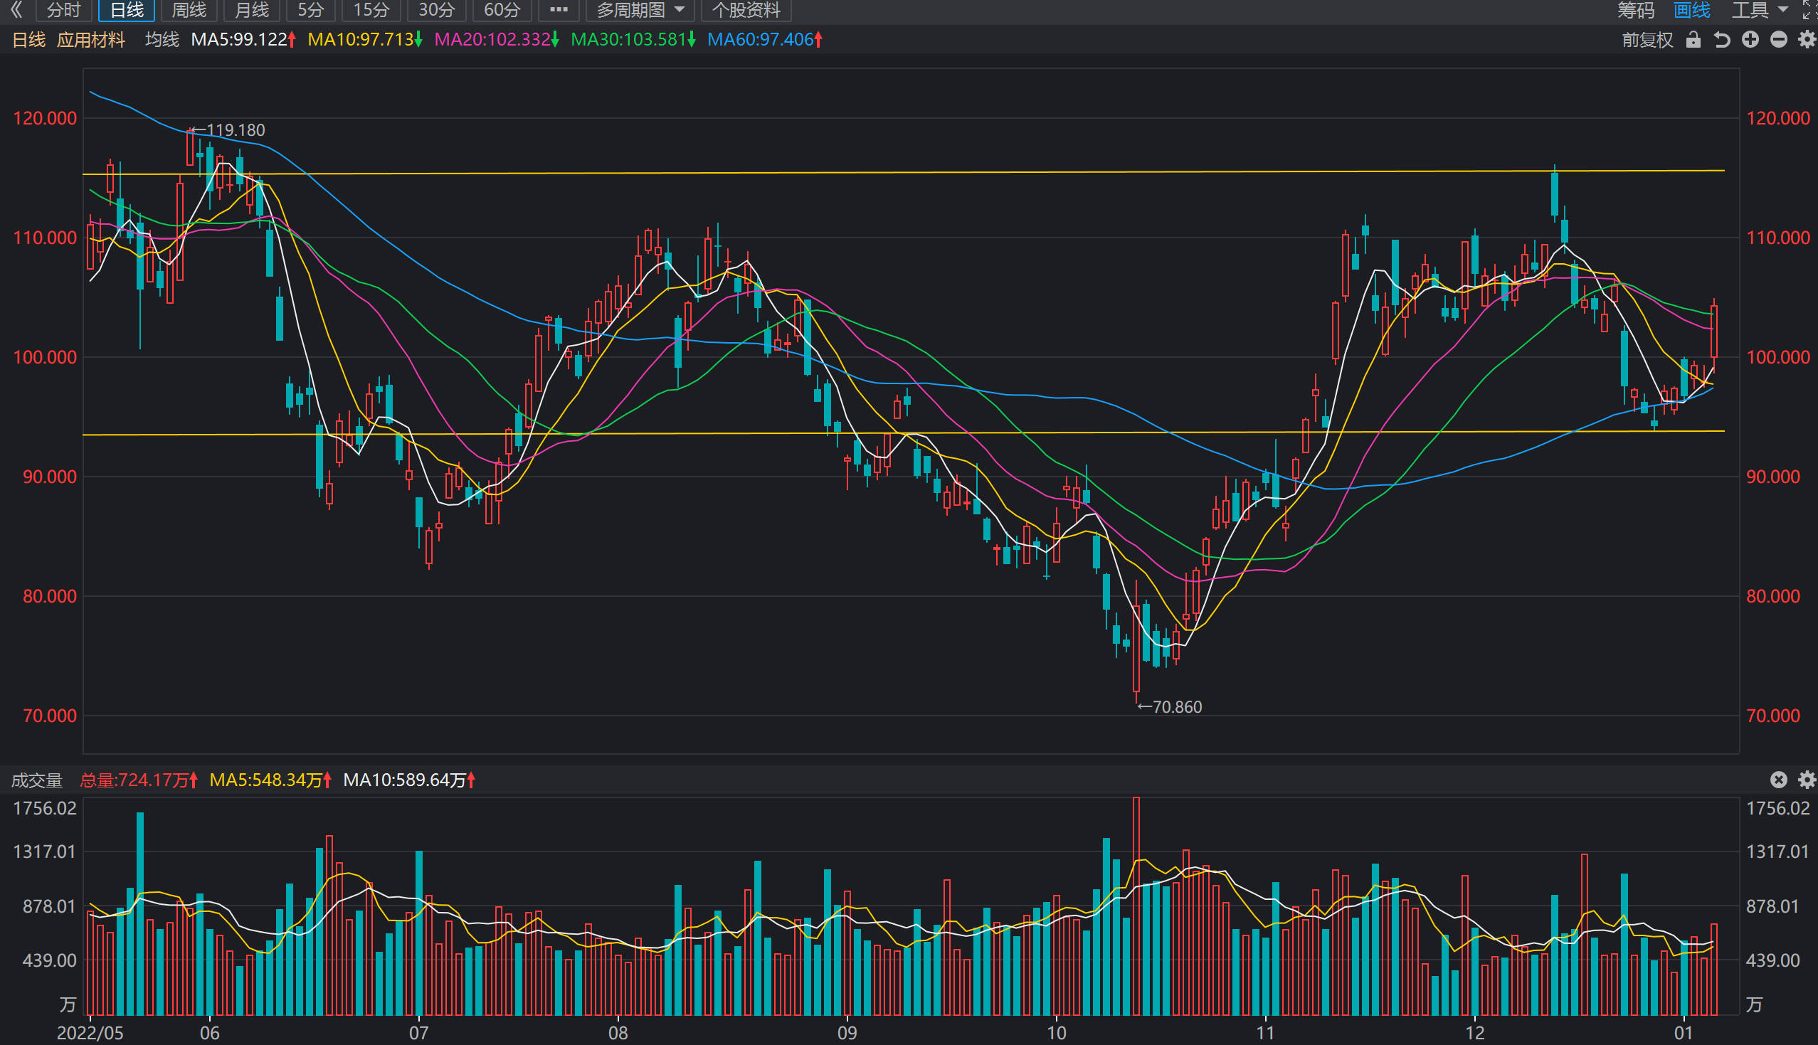Expand the 多周期图 dropdown
This screenshot has width=1818, height=1045.
click(x=640, y=10)
